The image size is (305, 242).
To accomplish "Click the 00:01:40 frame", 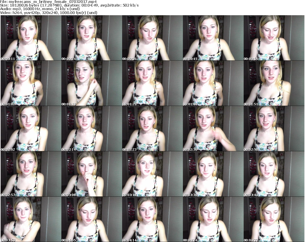I will coord(213,83).
